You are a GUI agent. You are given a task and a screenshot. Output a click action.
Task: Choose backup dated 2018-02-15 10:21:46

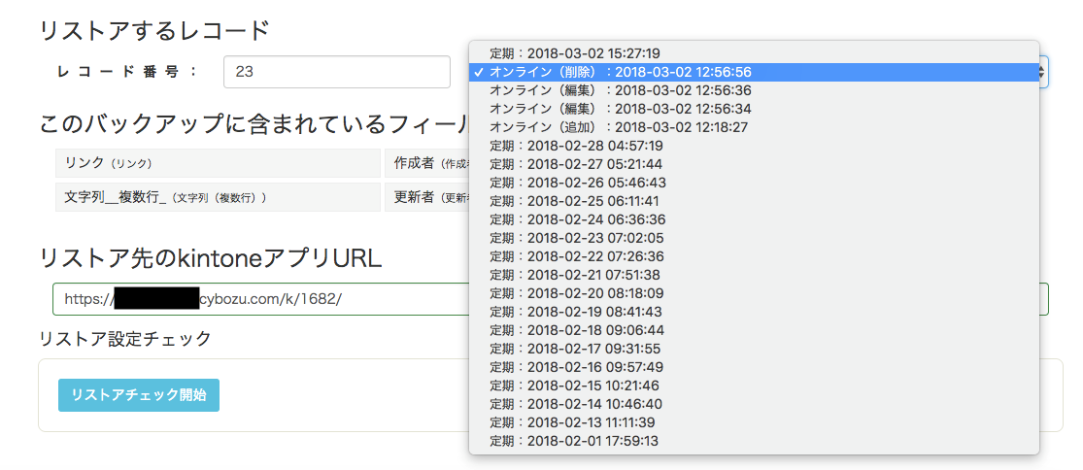(x=754, y=386)
